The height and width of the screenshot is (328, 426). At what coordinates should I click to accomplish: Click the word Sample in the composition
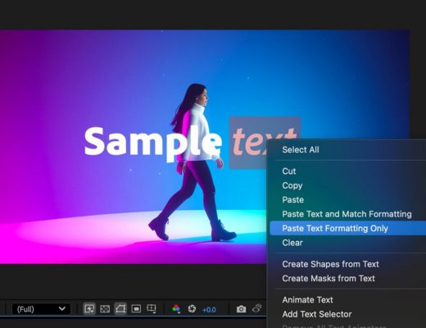pos(153,144)
